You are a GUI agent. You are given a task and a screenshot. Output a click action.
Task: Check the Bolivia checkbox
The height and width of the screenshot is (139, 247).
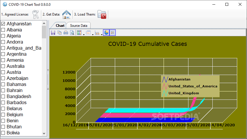3,133
